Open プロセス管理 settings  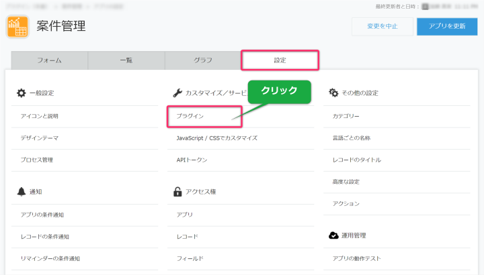[37, 160]
